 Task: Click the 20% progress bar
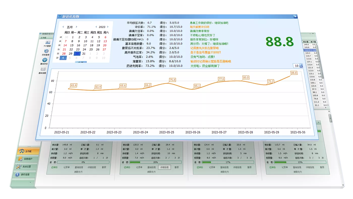click(156, 162)
